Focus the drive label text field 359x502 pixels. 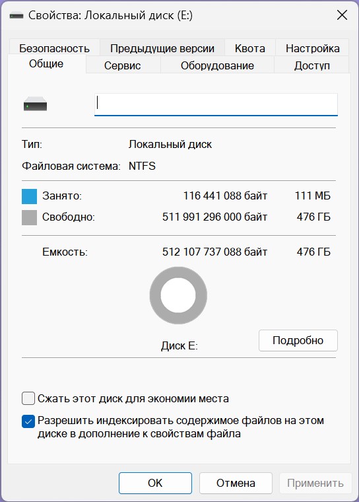216,104
